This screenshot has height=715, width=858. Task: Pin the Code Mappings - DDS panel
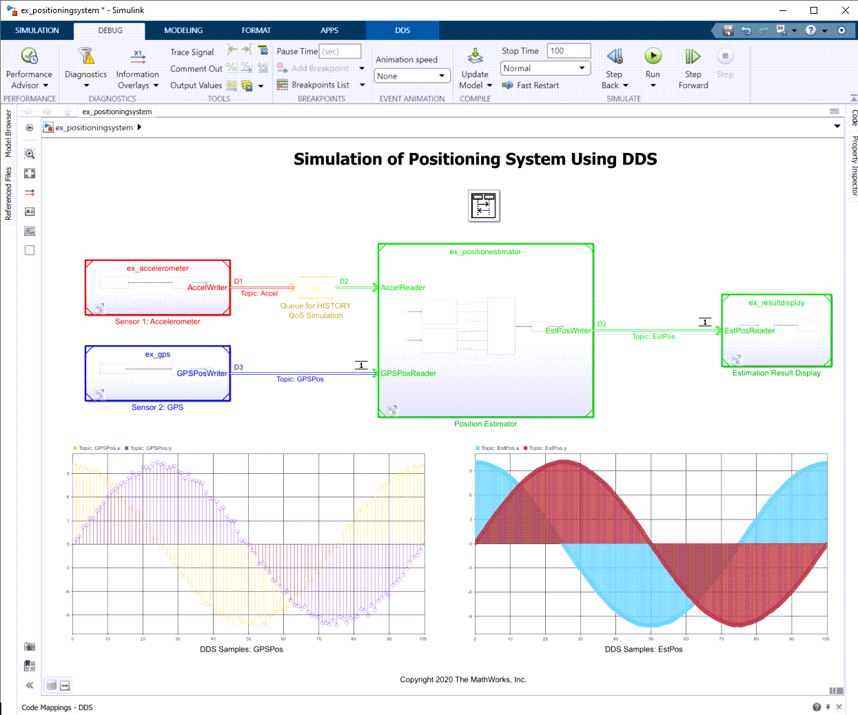[828, 707]
